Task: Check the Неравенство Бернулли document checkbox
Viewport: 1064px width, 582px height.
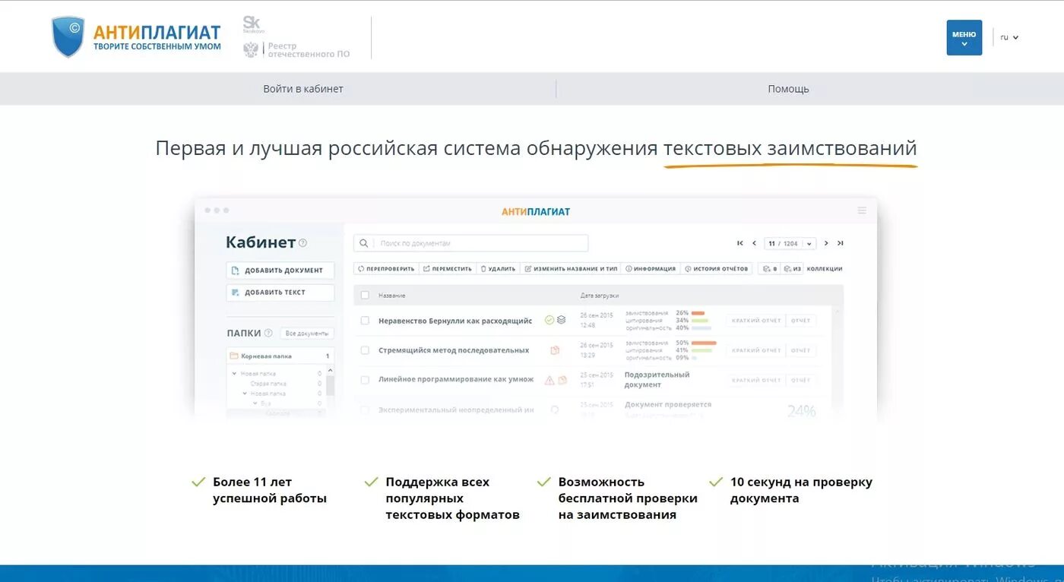Action: [x=365, y=321]
